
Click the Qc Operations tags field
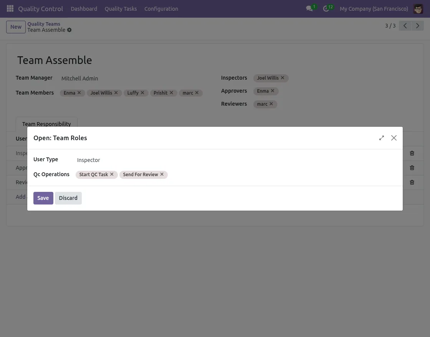(236, 175)
